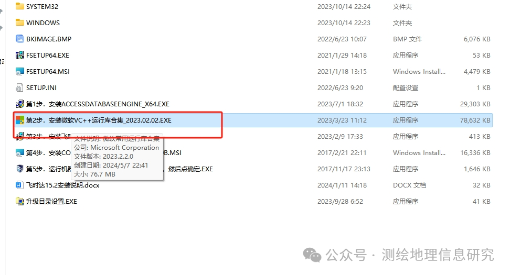Click the 第5步 shield application icon

pyautogui.click(x=20, y=169)
